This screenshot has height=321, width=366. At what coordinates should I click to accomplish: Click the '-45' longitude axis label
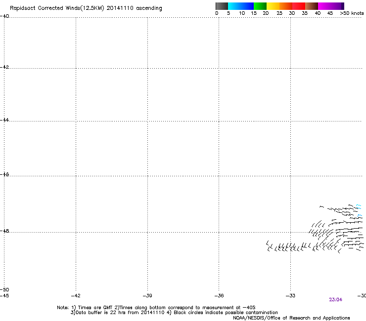(4, 296)
